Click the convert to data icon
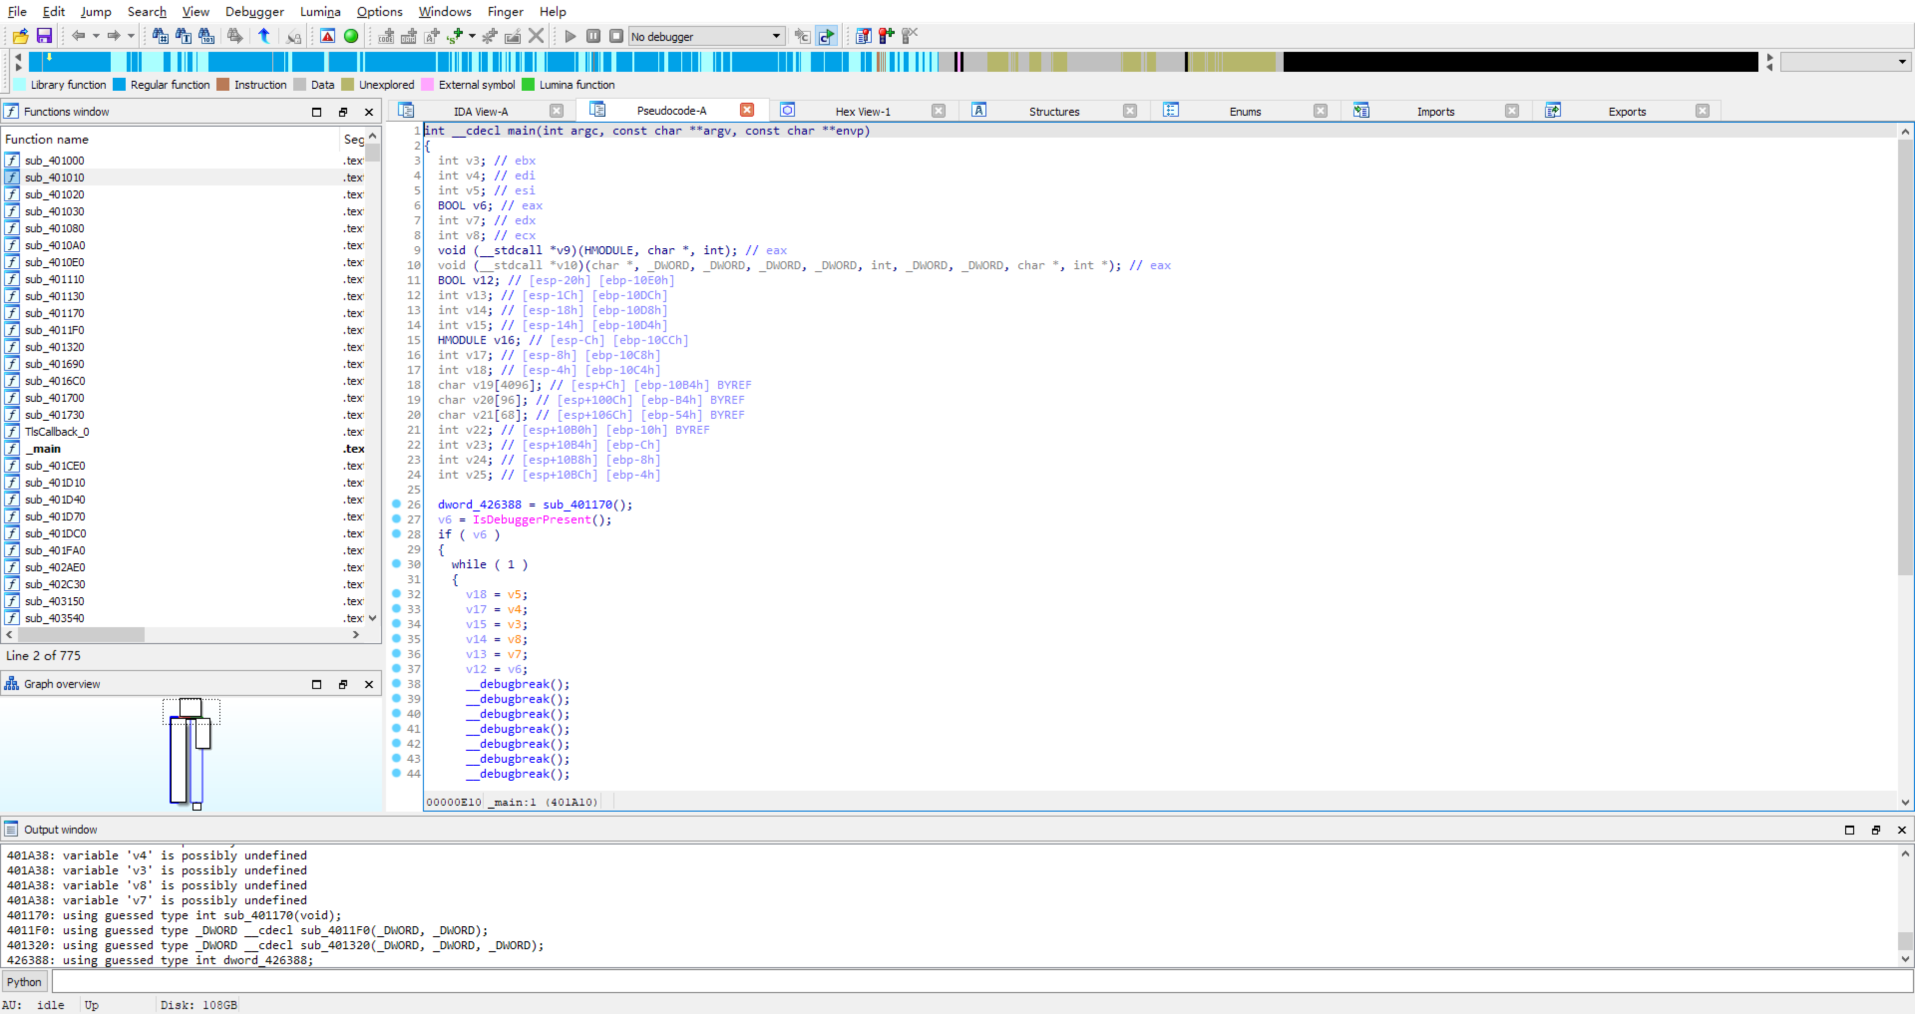 click(x=409, y=36)
